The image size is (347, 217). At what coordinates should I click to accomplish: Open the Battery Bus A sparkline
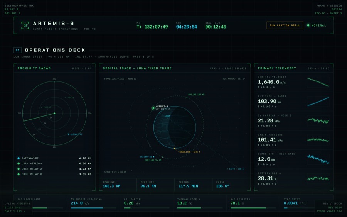[x=318, y=178]
